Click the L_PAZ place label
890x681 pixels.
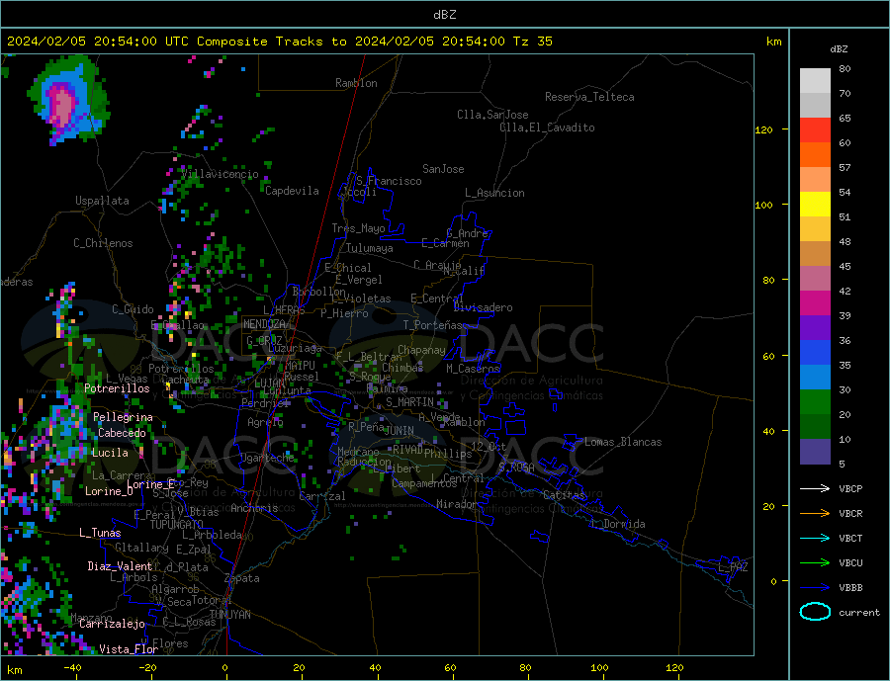click(x=733, y=567)
